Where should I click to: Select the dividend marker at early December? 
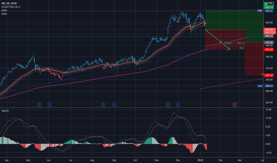(178, 105)
